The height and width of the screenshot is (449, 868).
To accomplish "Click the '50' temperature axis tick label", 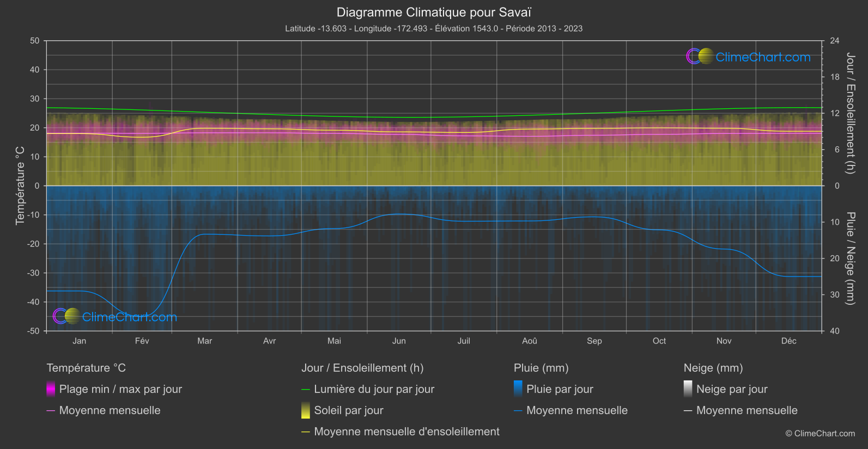I will click(x=35, y=41).
